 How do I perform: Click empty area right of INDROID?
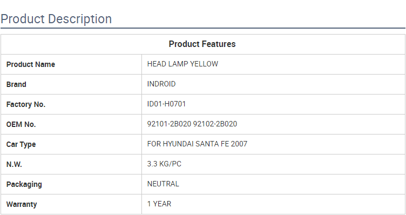click(x=290, y=84)
